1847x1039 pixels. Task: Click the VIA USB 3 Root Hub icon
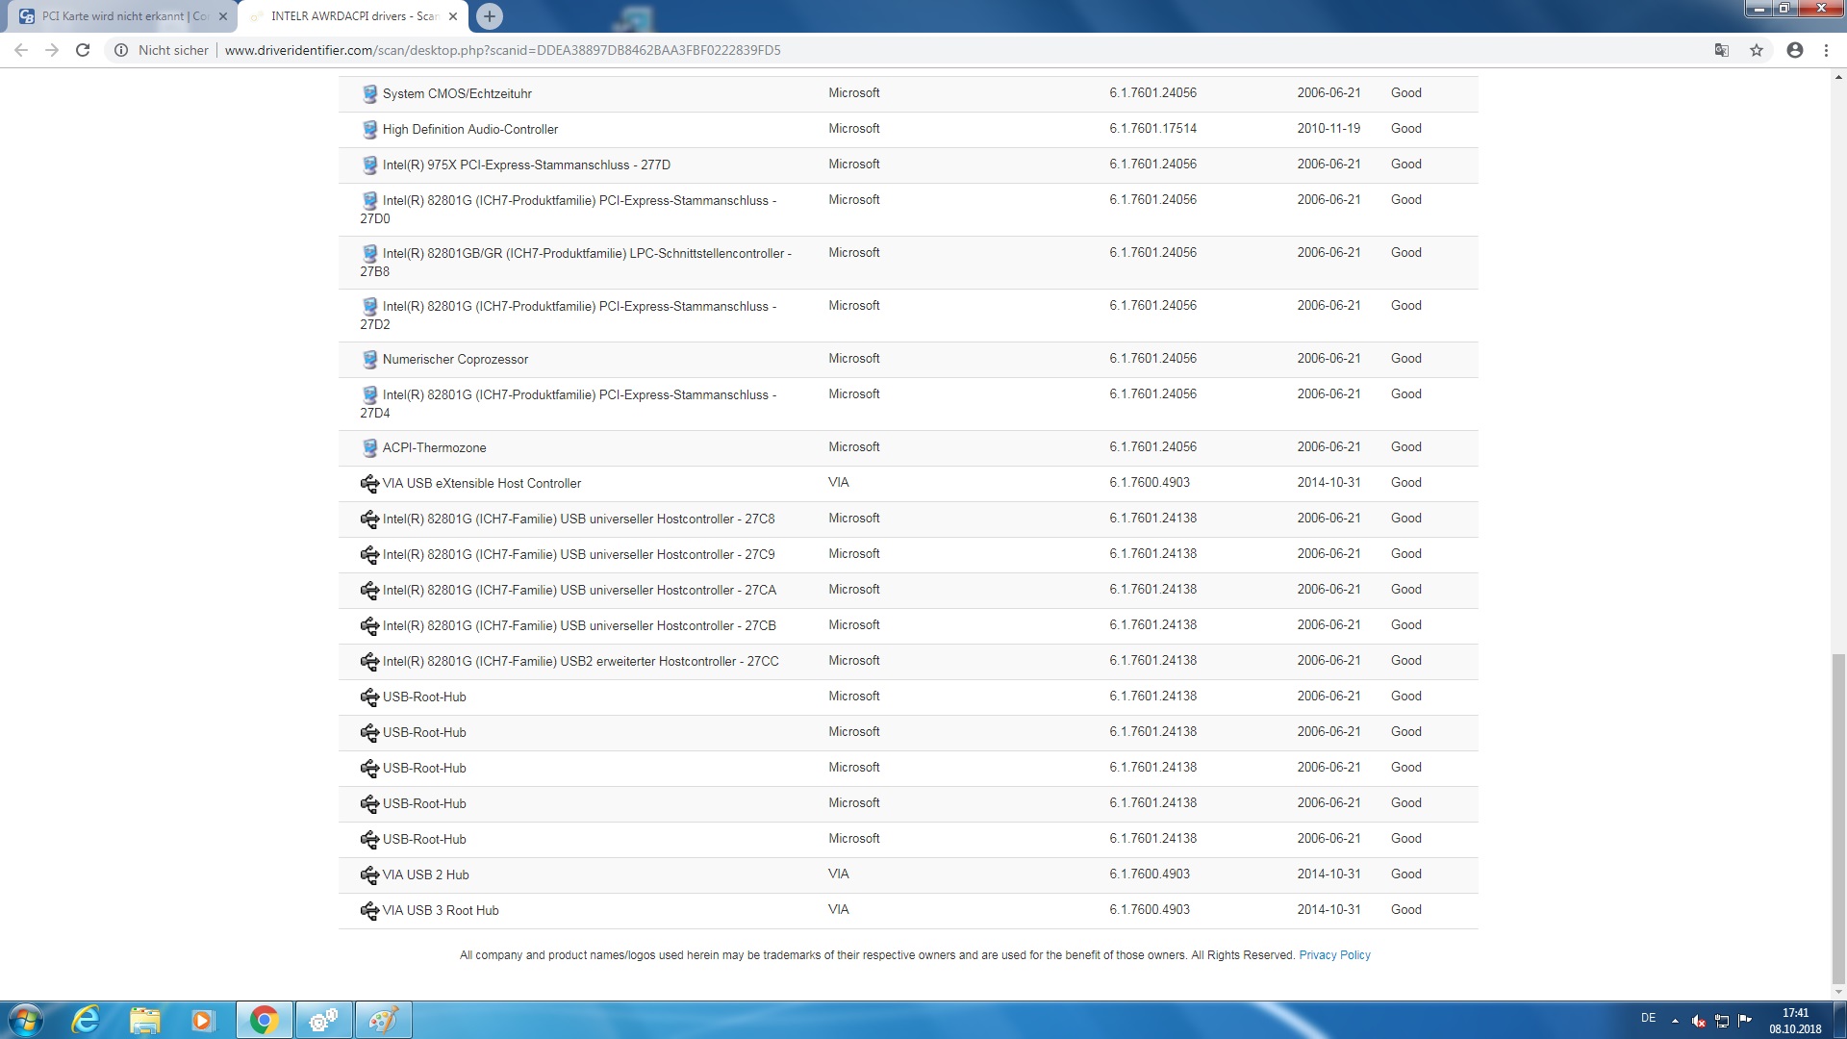tap(369, 911)
